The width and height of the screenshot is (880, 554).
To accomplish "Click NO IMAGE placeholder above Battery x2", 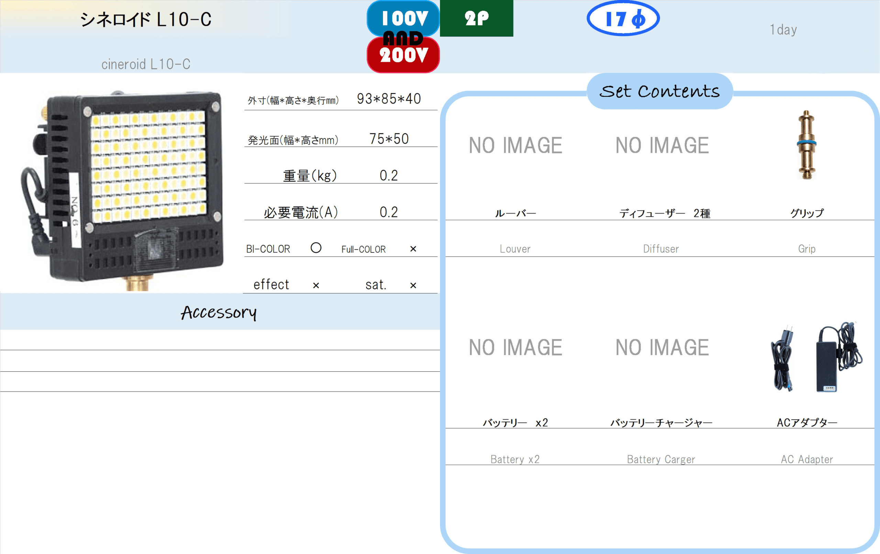I will point(515,347).
